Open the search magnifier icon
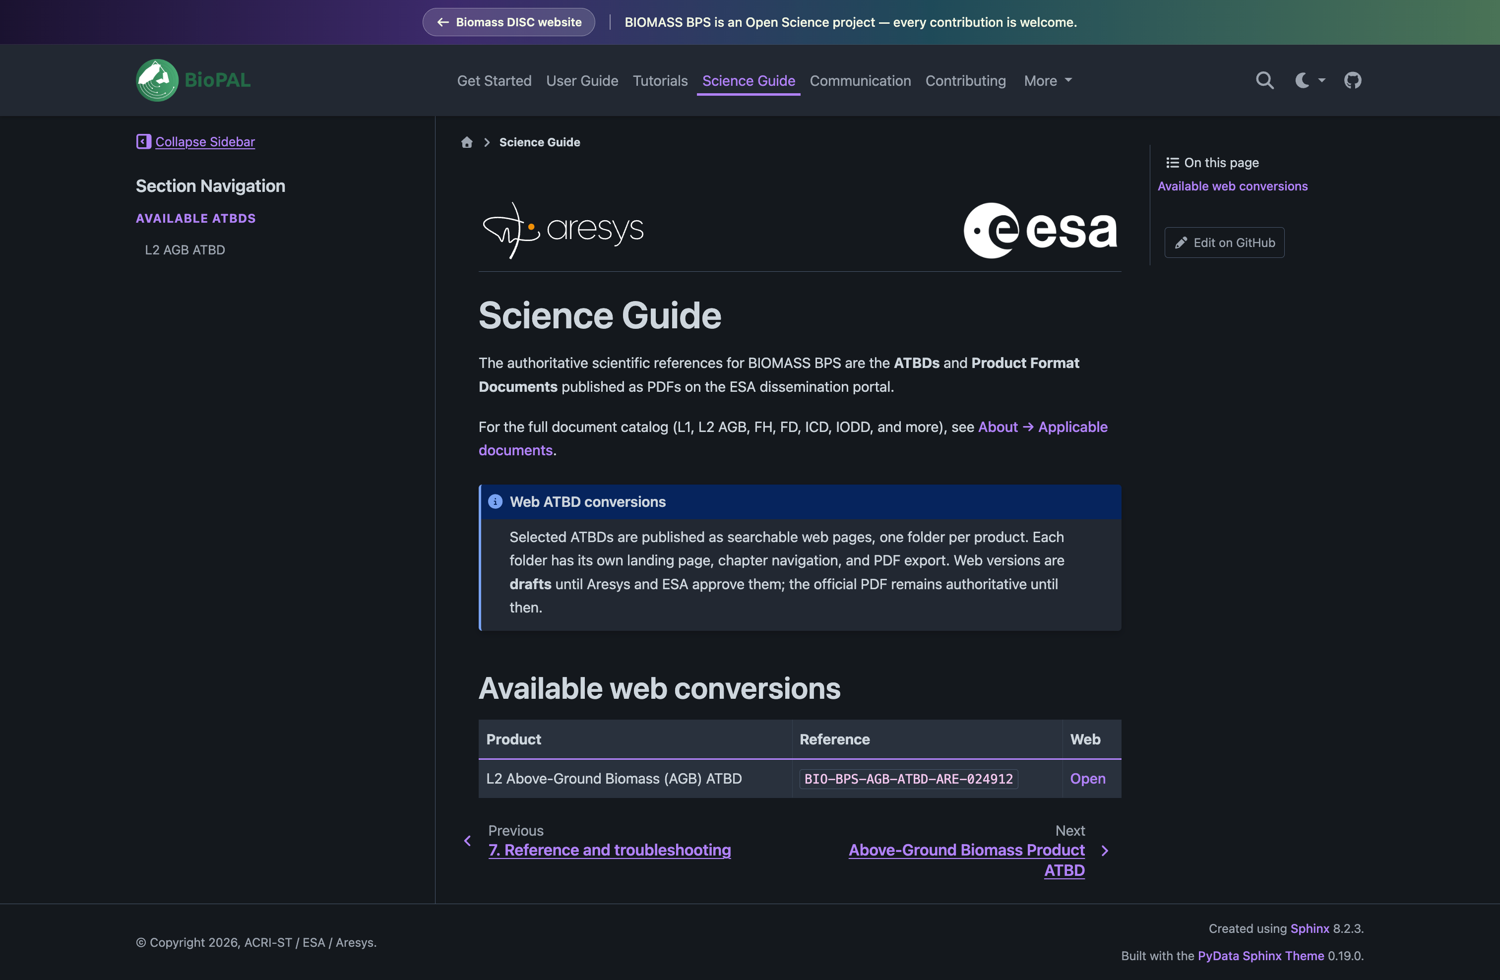The width and height of the screenshot is (1500, 980). point(1264,81)
